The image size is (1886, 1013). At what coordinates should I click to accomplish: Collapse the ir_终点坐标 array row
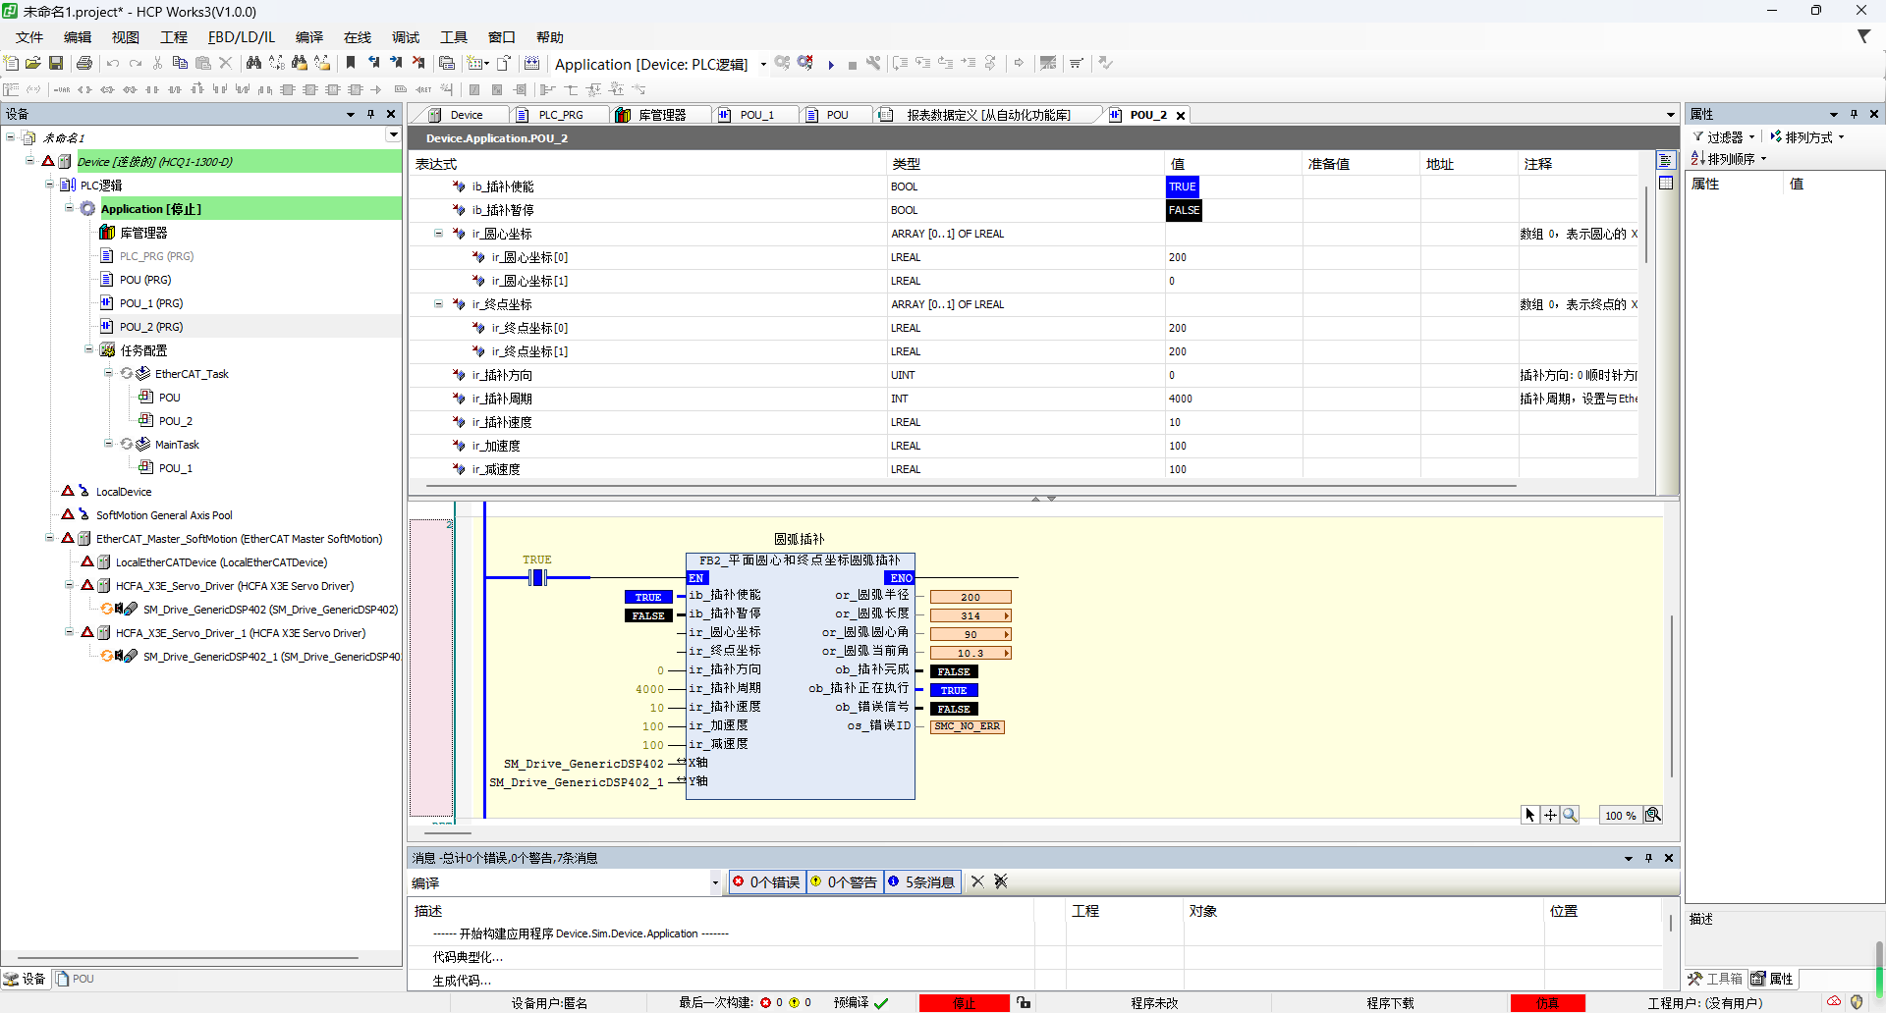(438, 304)
